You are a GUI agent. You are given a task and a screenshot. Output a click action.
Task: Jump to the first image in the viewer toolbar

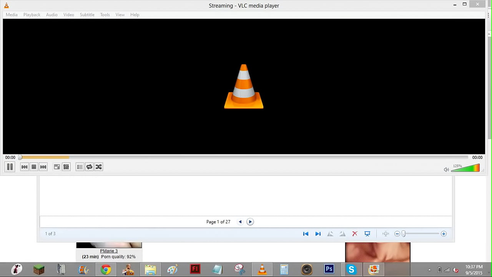tap(306, 234)
